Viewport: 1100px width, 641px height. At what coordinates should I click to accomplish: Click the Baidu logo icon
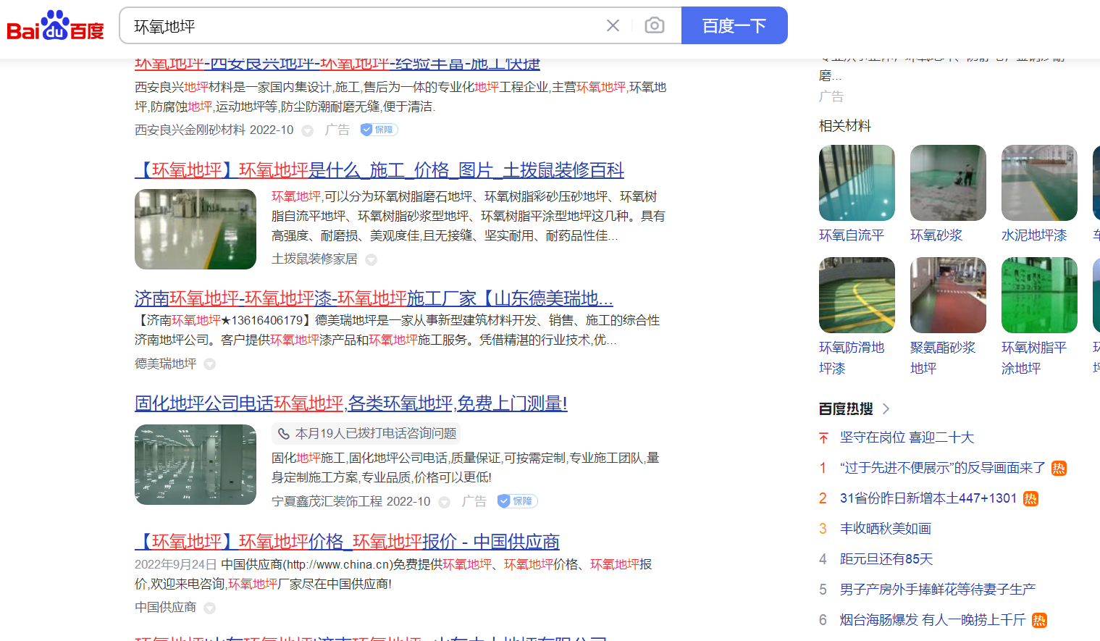click(55, 26)
